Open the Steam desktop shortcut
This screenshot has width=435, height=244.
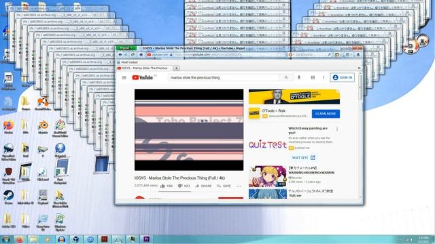pos(8,197)
